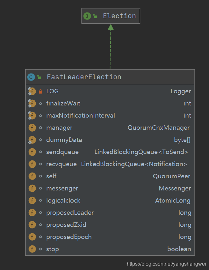
Task: Click the Messenger type label
Action: [175, 189]
